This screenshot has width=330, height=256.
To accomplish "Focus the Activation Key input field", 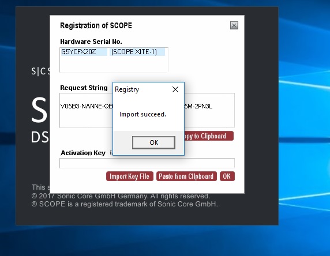I will pyautogui.click(x=147, y=163).
